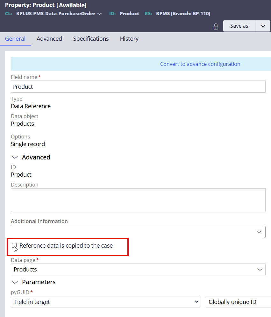Click the Field name input field
The image size is (271, 317).
point(138,87)
